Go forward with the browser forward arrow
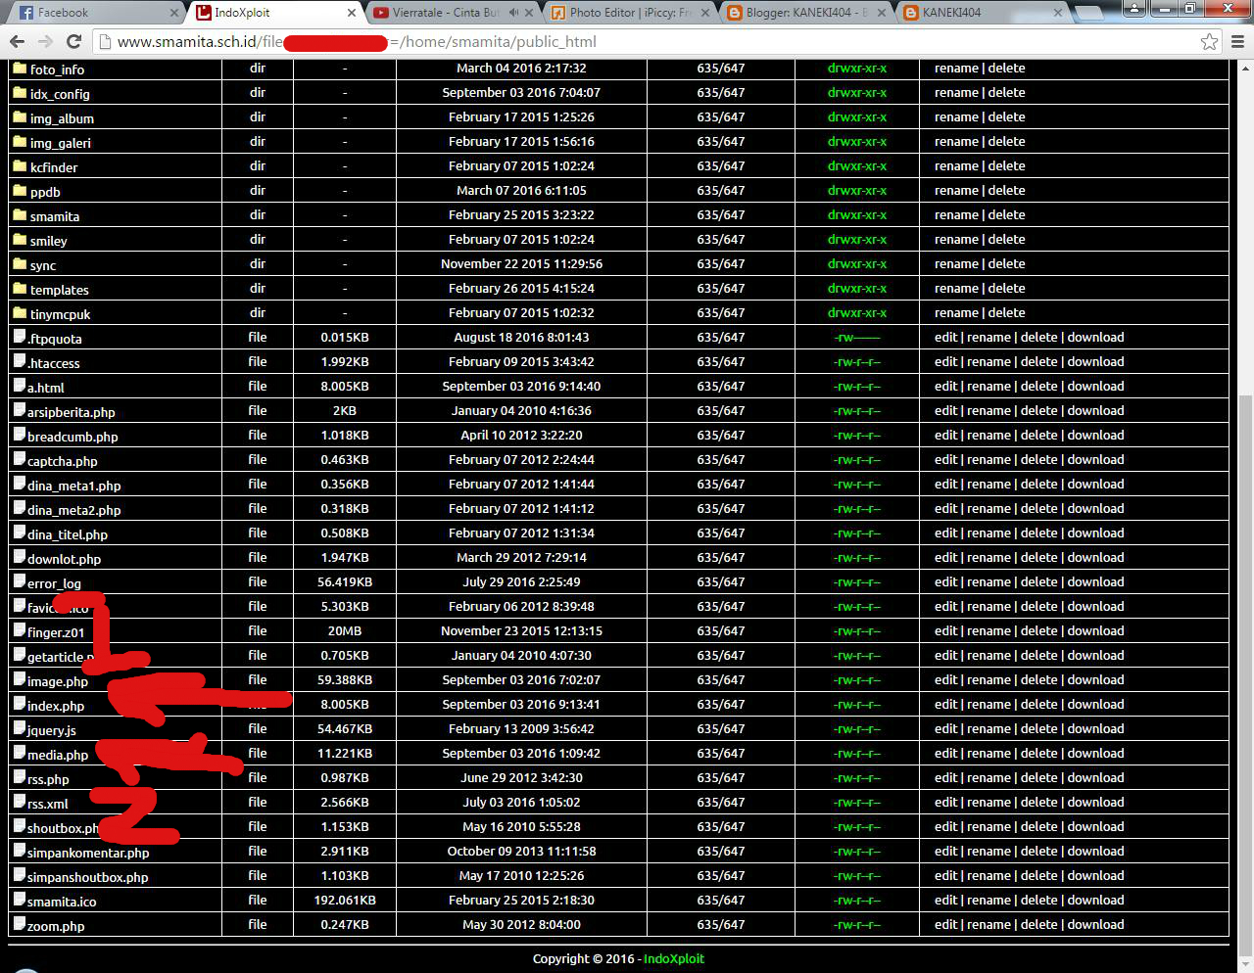1254x973 pixels. click(45, 41)
